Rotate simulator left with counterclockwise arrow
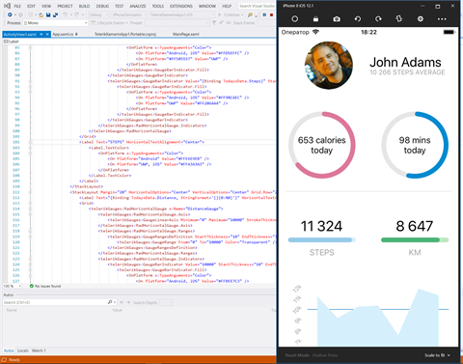 click(358, 19)
